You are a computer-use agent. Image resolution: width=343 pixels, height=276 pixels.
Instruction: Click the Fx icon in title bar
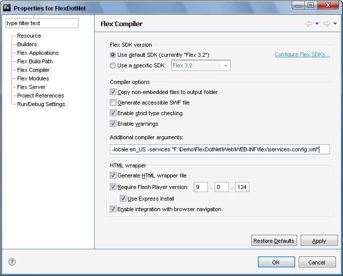click(x=7, y=8)
